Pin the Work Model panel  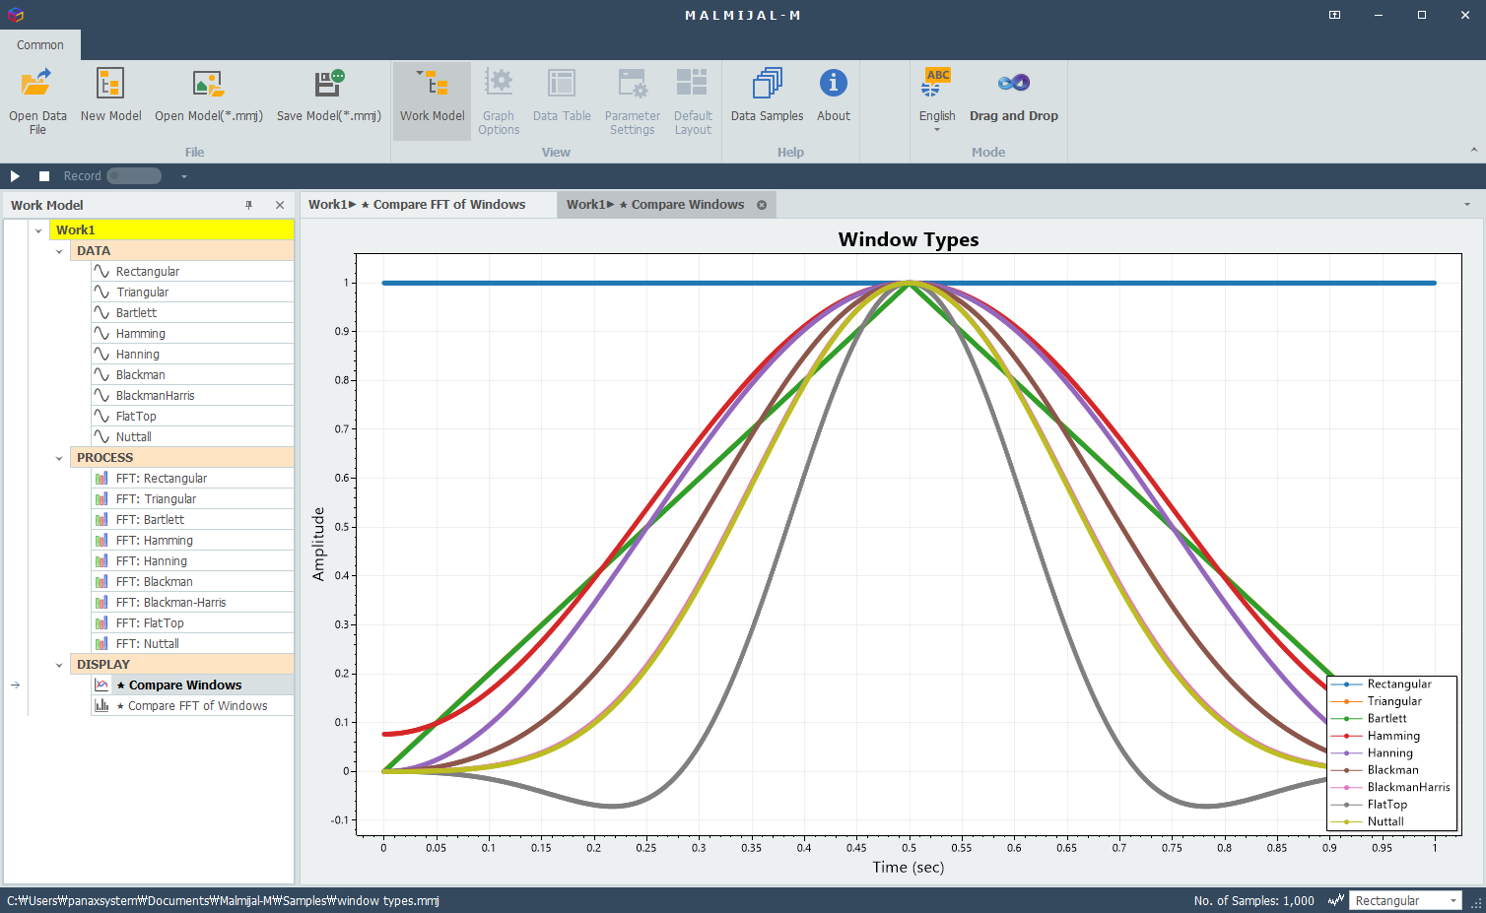248,205
